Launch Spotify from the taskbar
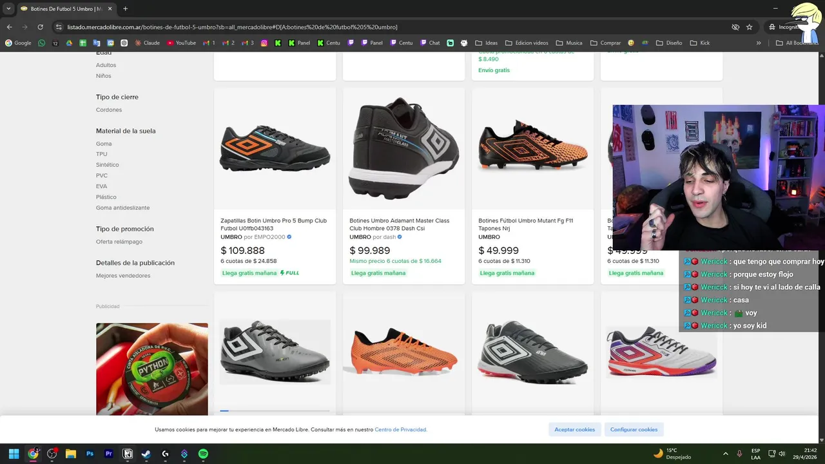This screenshot has height=464, width=825. tap(203, 454)
